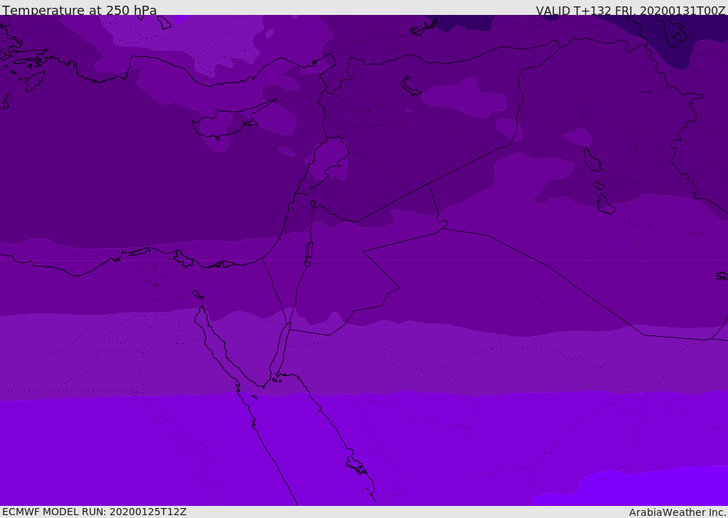
Task: Click the 'ECMWF MODEL RUN: 20200125T12Z' text
Action: tap(95, 512)
